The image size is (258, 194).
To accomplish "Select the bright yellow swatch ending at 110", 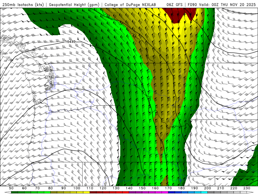I will 86,192.
